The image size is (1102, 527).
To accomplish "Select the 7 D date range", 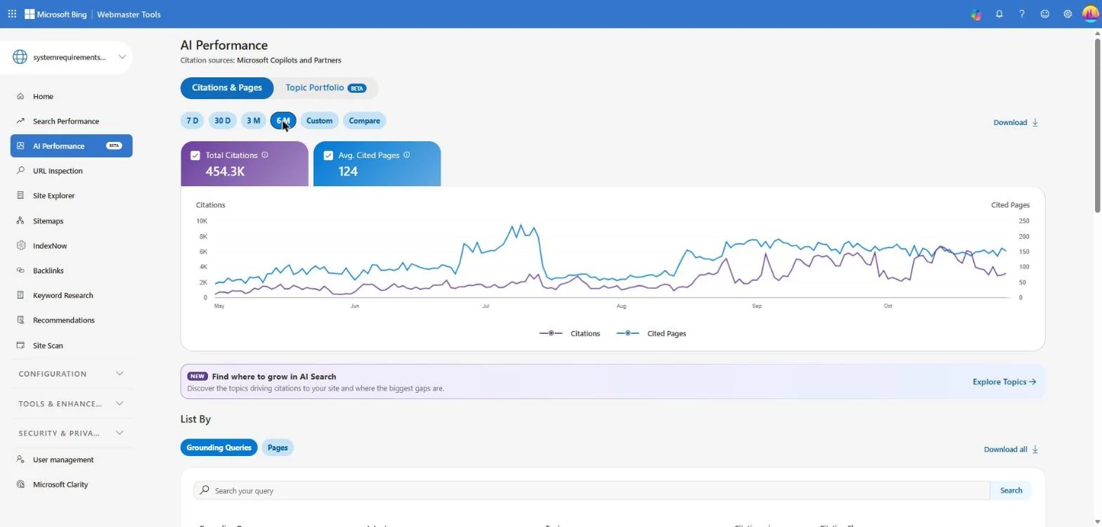I will [x=192, y=121].
